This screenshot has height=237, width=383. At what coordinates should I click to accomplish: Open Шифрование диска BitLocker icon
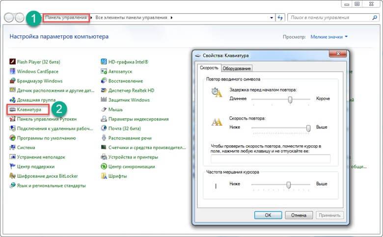click(x=12, y=176)
